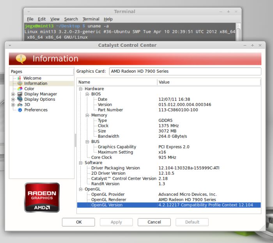Click the Color page icon
This screenshot has width=273, height=243.
click(20, 89)
